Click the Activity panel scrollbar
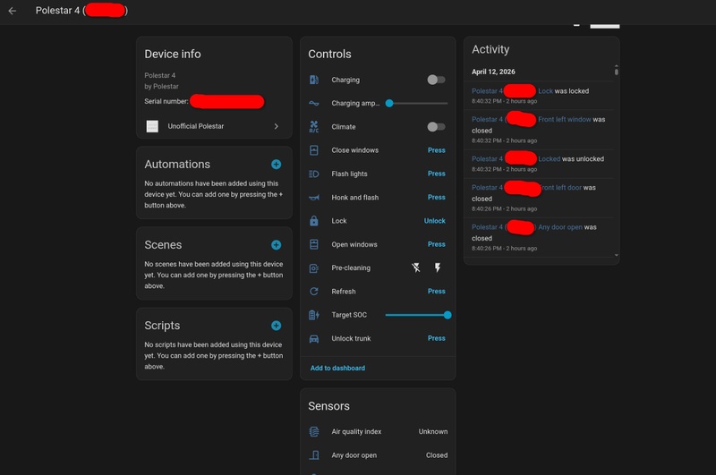The width and height of the screenshot is (716, 475). [617, 71]
